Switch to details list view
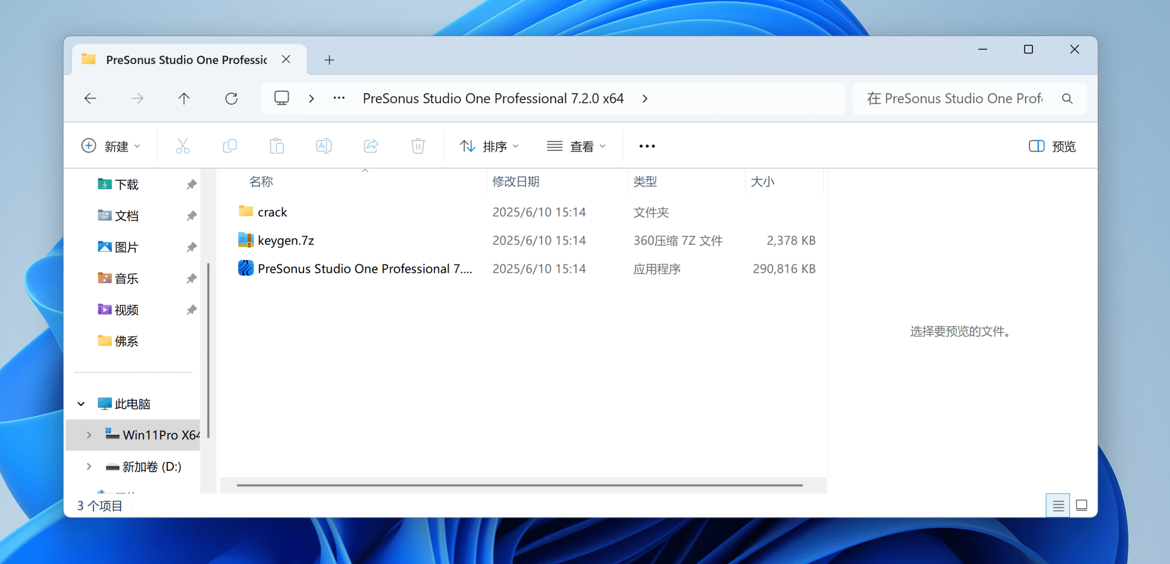Screen dimensions: 1170x564 [1058, 505]
